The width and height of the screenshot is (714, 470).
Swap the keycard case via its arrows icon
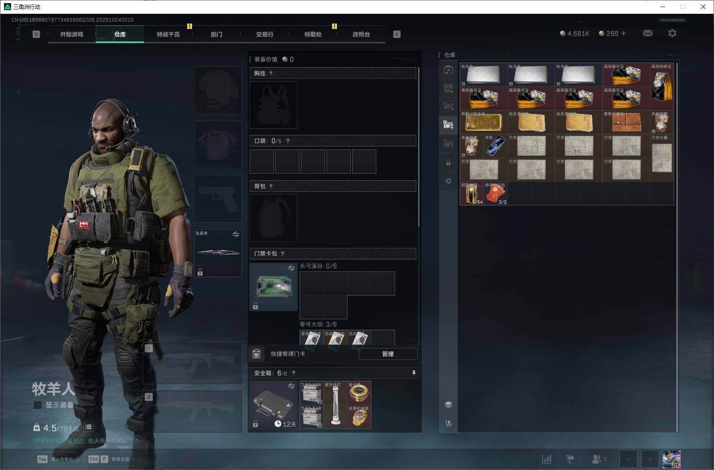(291, 268)
